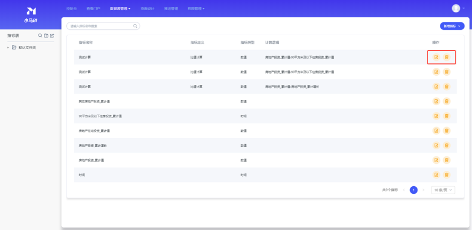Image resolution: width=472 pixels, height=230 pixels.
Task: Delete the 时间 indicator in last row
Action: click(x=447, y=175)
